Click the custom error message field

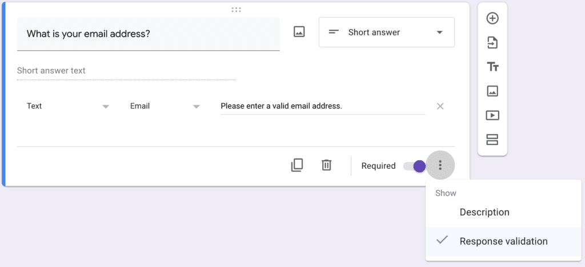(x=323, y=106)
